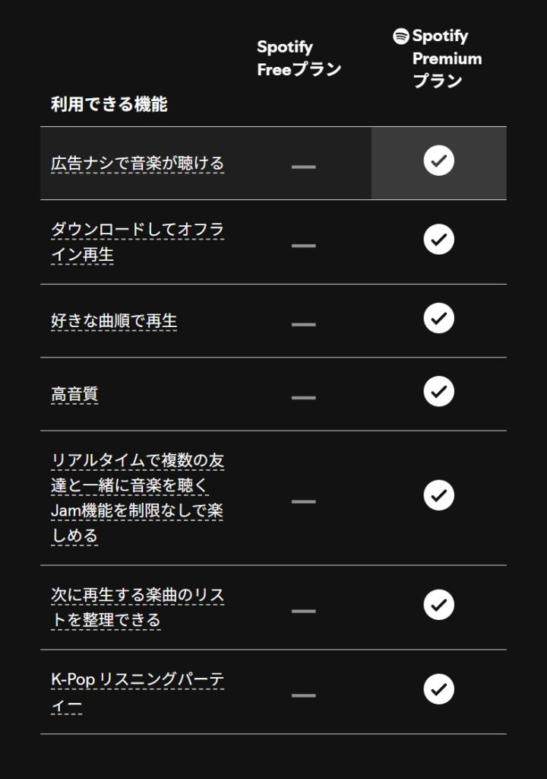The height and width of the screenshot is (779, 547).
Task: Open the Jam機能を制限なしで楽しめる feature link
Action: coord(138,498)
